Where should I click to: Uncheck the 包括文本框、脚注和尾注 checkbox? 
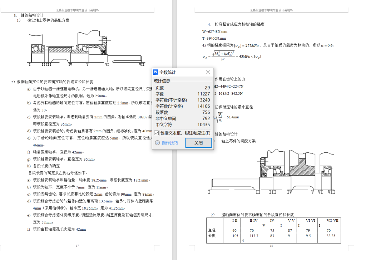(x=157, y=133)
